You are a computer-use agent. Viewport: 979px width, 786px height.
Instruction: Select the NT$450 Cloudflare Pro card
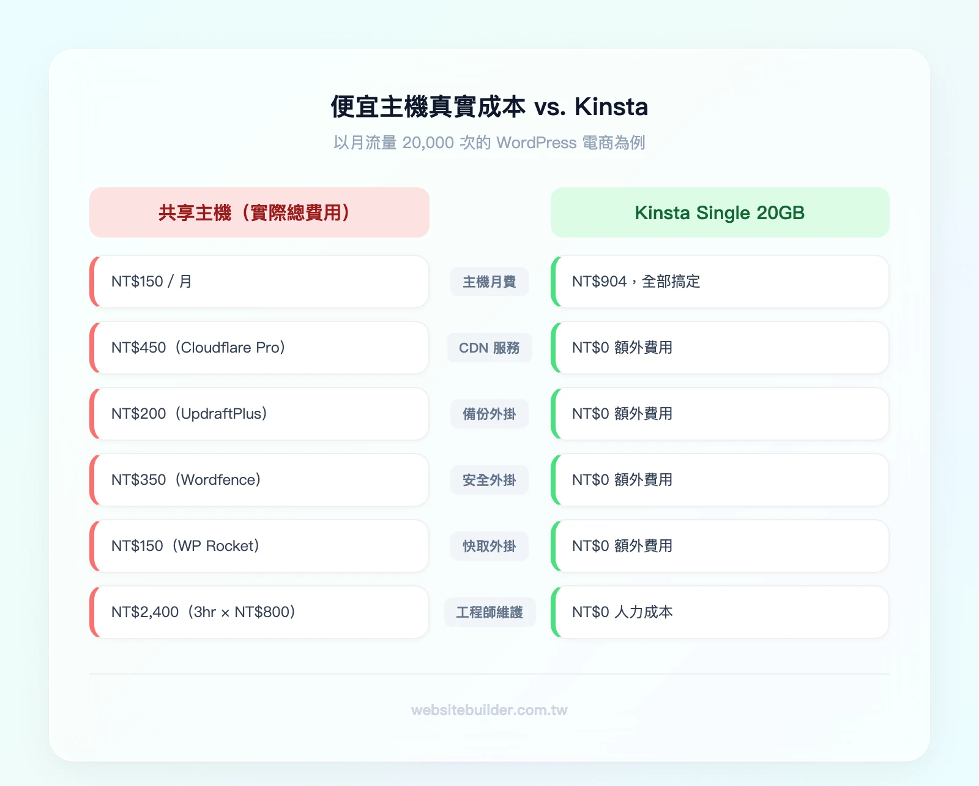pos(259,348)
